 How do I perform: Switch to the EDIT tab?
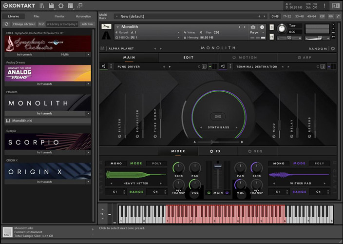point(188,58)
